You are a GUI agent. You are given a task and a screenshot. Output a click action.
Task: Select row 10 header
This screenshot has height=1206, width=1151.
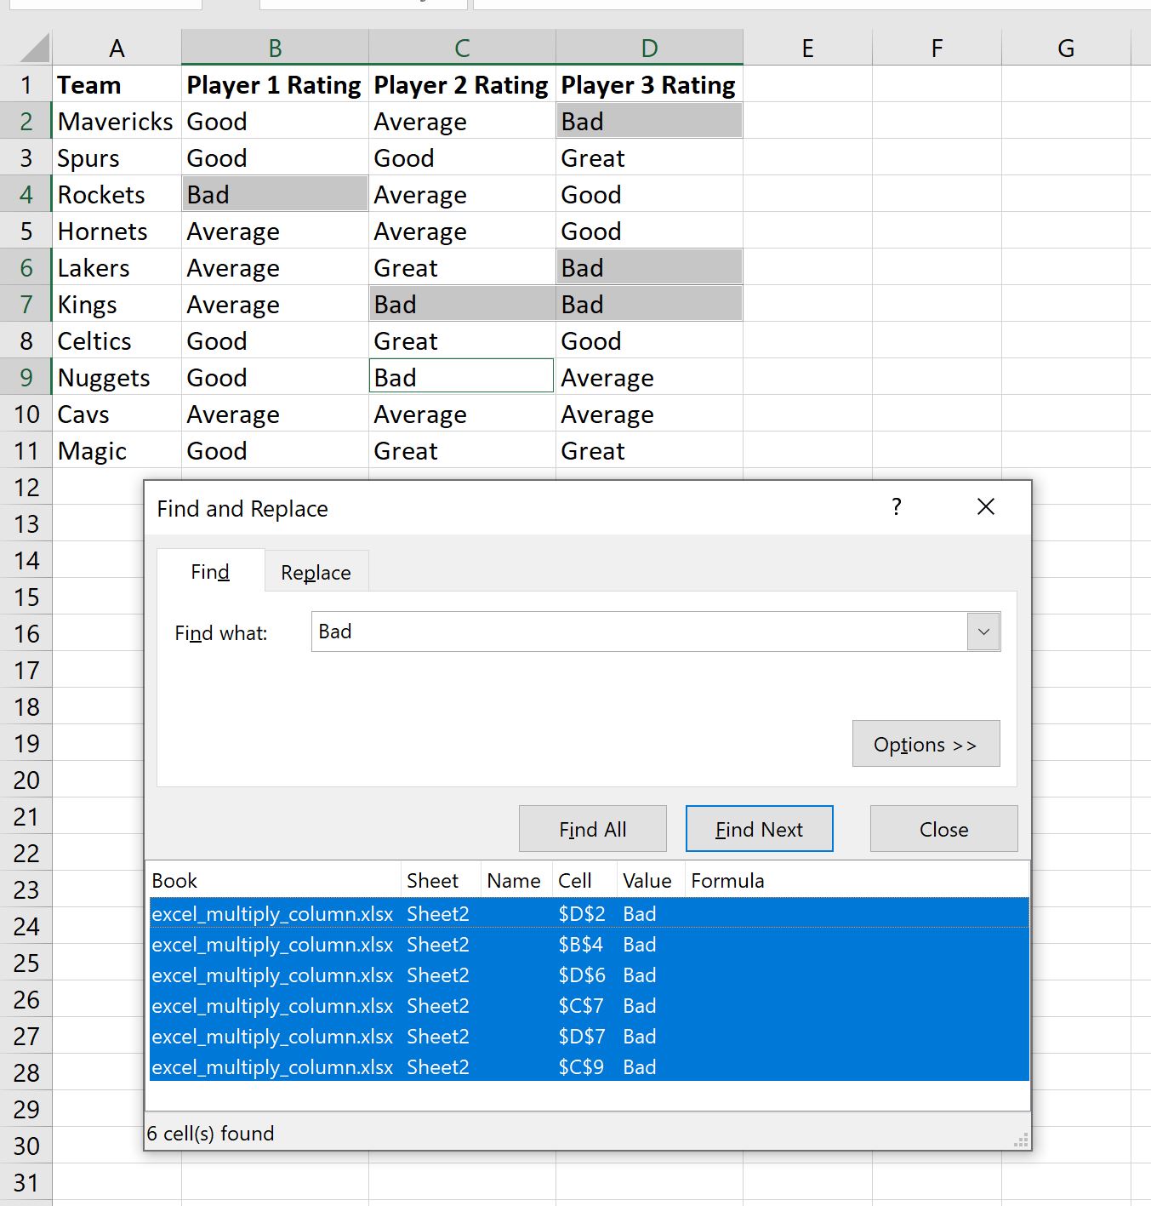click(x=26, y=414)
